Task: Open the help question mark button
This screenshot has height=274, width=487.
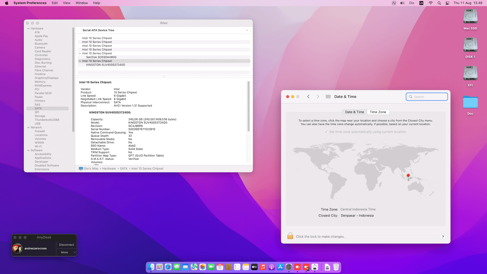Action: point(443,237)
